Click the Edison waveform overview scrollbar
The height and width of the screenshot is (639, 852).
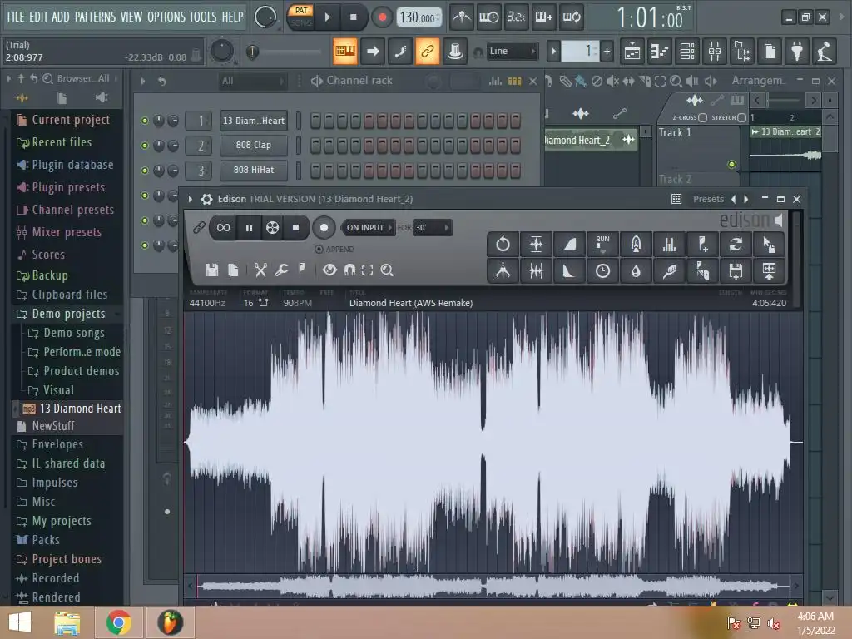tap(493, 587)
